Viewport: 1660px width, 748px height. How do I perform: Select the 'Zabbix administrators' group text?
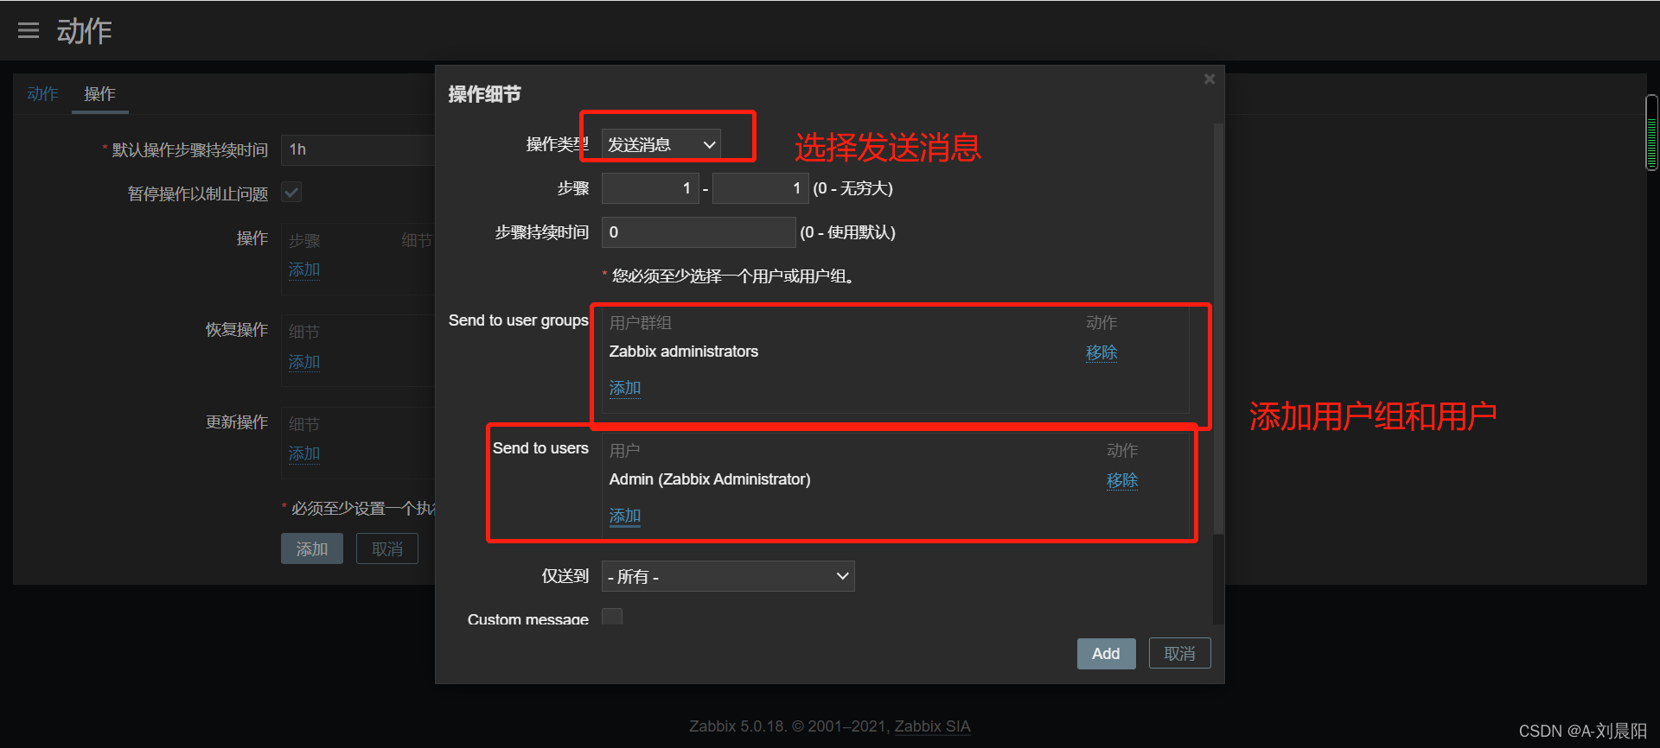point(684,352)
